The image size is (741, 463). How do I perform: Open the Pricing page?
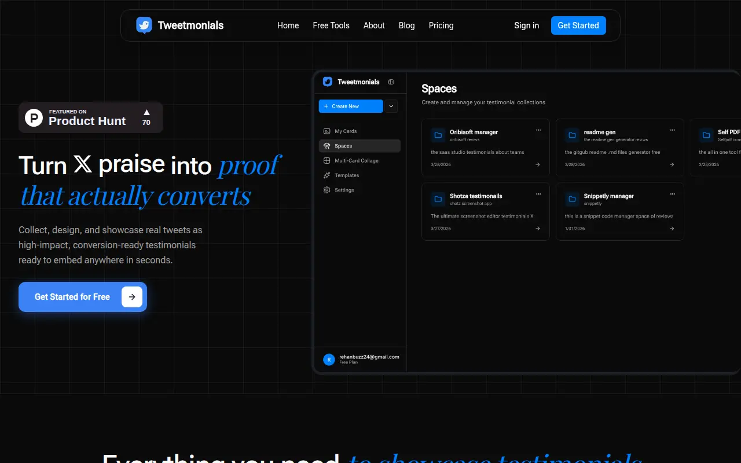441,25
